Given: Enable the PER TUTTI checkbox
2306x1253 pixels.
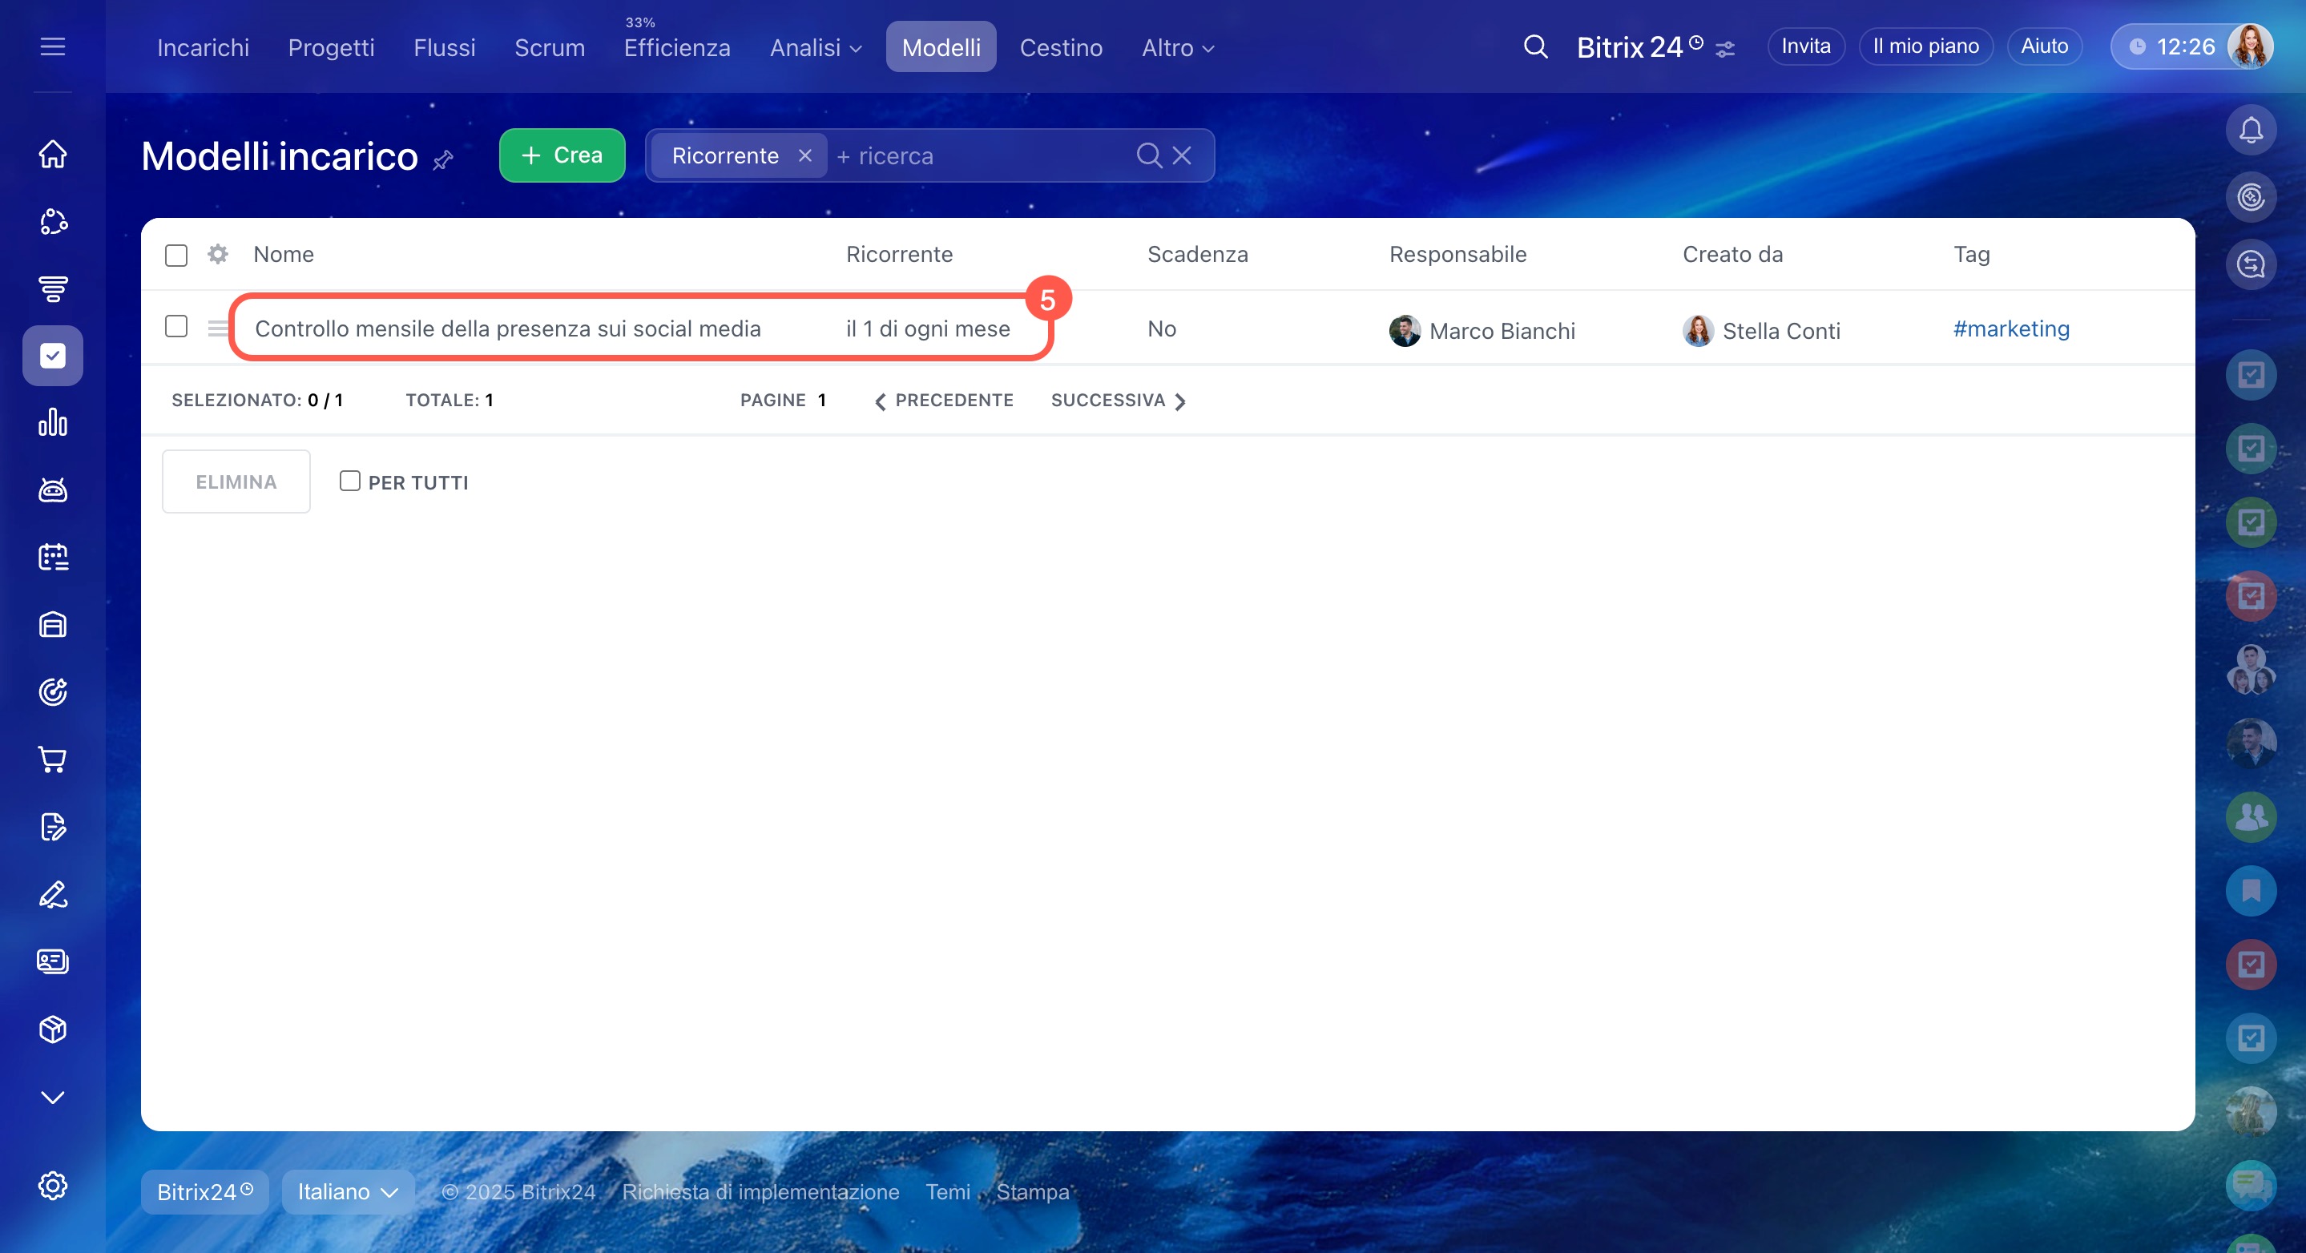Looking at the screenshot, I should (350, 481).
